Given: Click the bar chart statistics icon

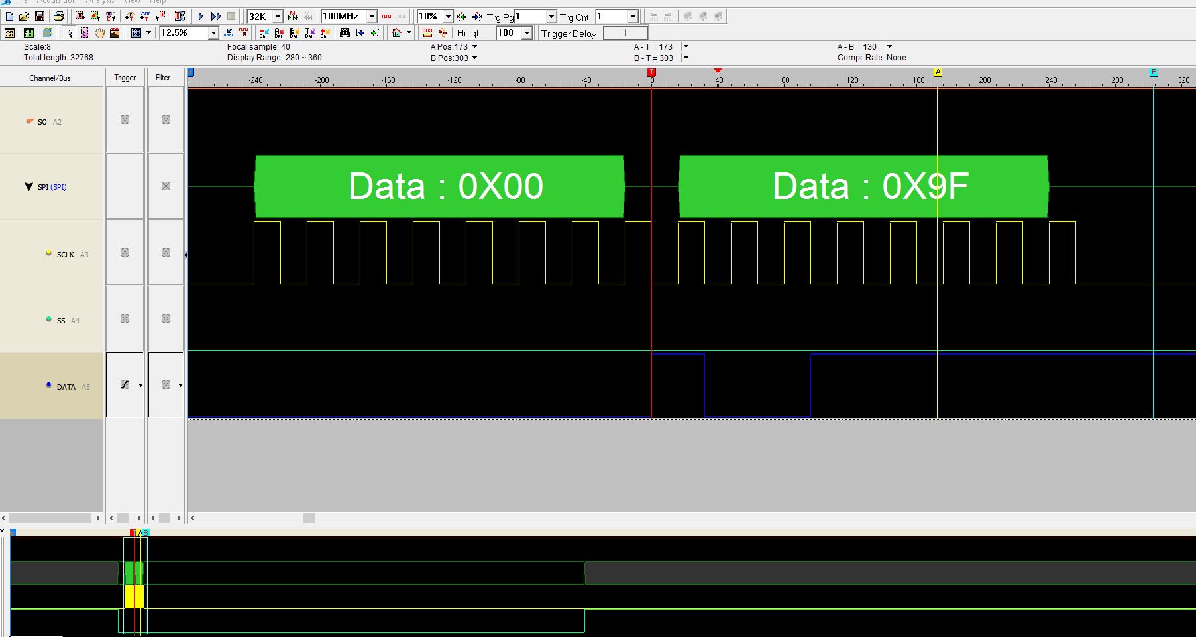Looking at the screenshot, I should (x=115, y=32).
